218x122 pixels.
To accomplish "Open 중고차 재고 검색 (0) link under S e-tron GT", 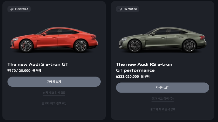I will [x=54, y=103].
